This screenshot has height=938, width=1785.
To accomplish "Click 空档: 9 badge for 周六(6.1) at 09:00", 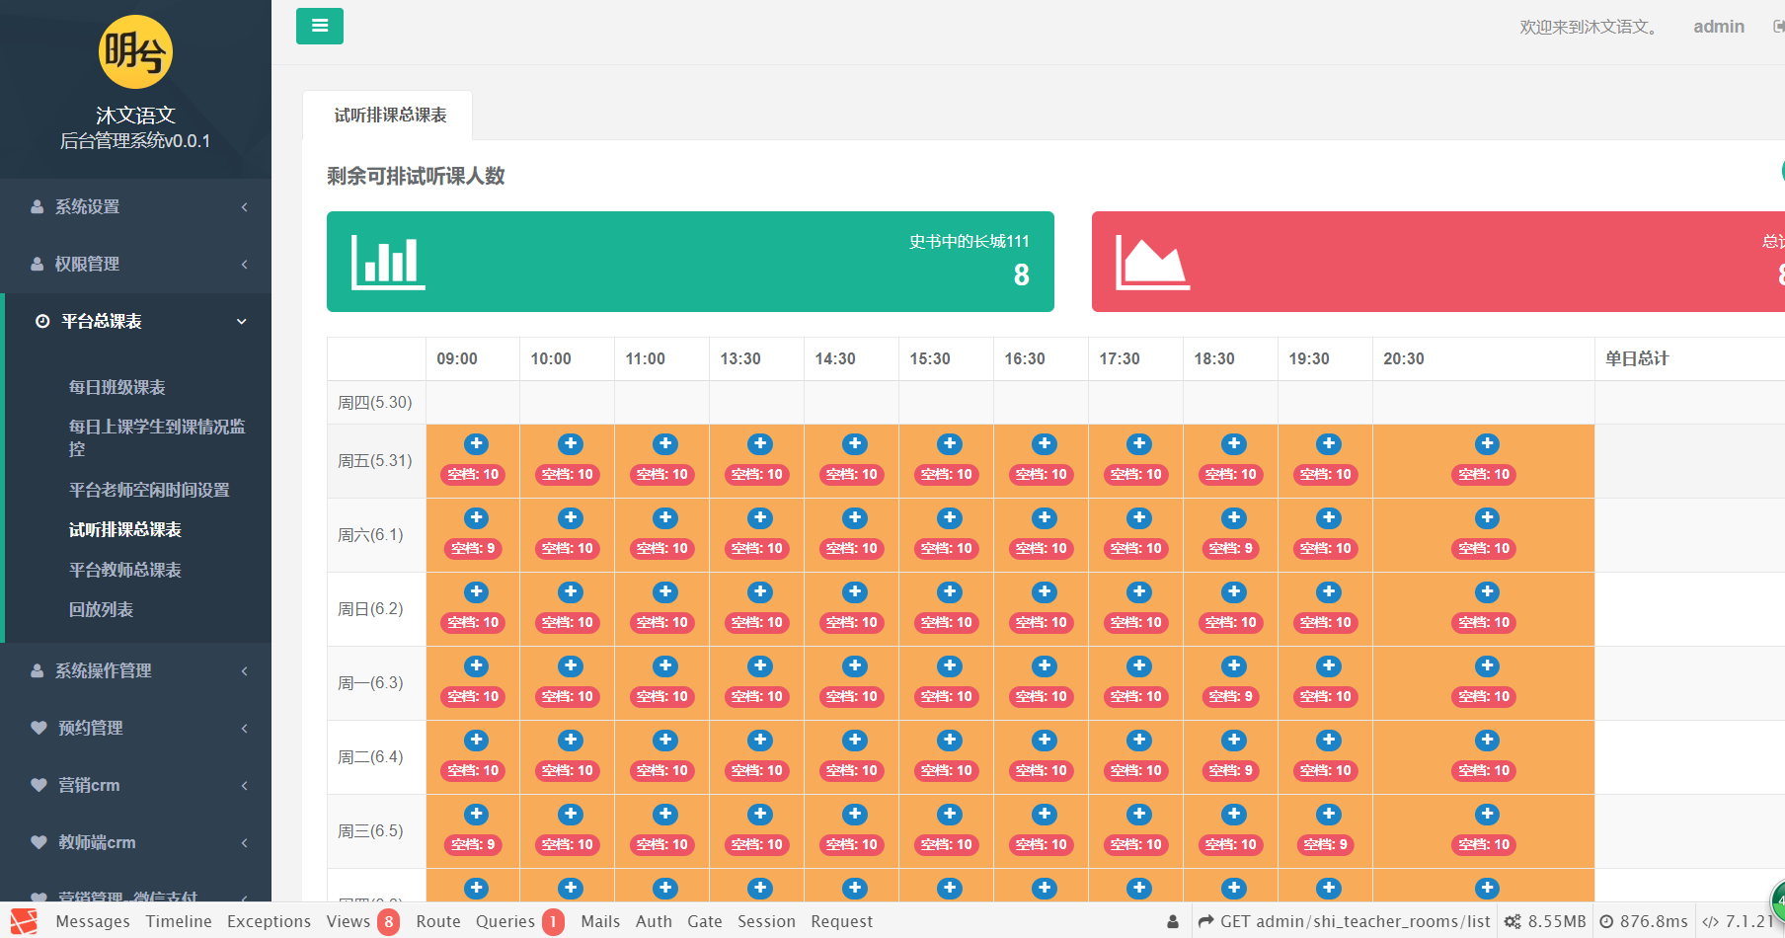I will pos(473,548).
